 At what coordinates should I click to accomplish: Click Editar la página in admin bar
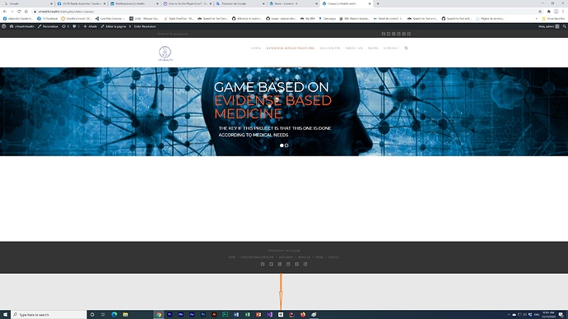[x=114, y=26]
